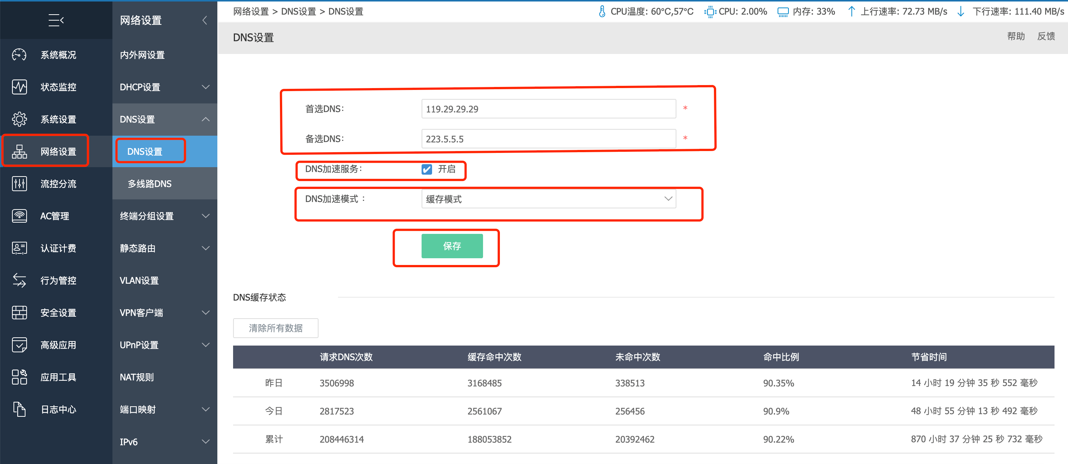The height and width of the screenshot is (464, 1068).
Task: Open Security Settings firewall icon
Action: (19, 313)
